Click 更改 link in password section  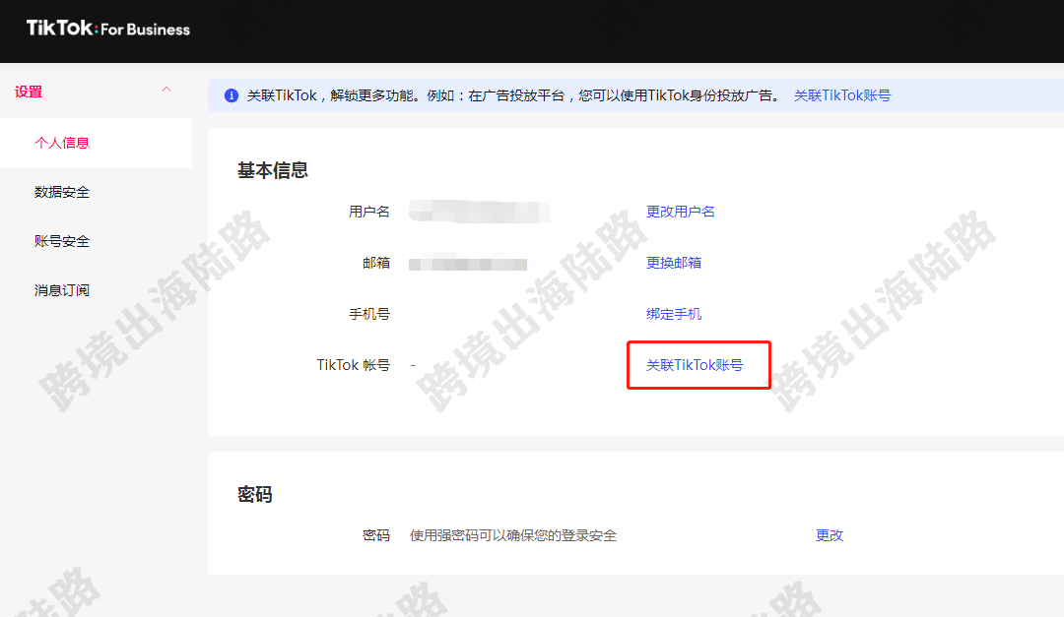pos(830,535)
